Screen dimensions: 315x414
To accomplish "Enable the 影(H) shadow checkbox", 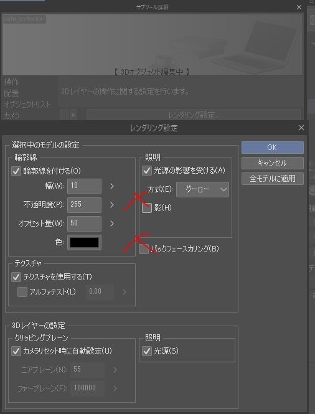I will point(147,208).
